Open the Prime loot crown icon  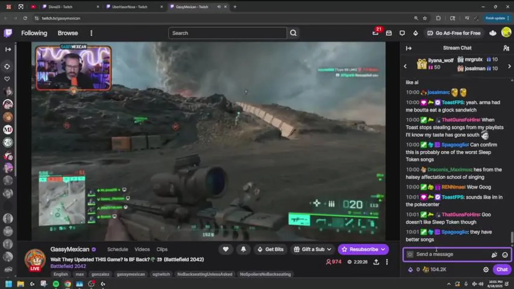[493, 33]
